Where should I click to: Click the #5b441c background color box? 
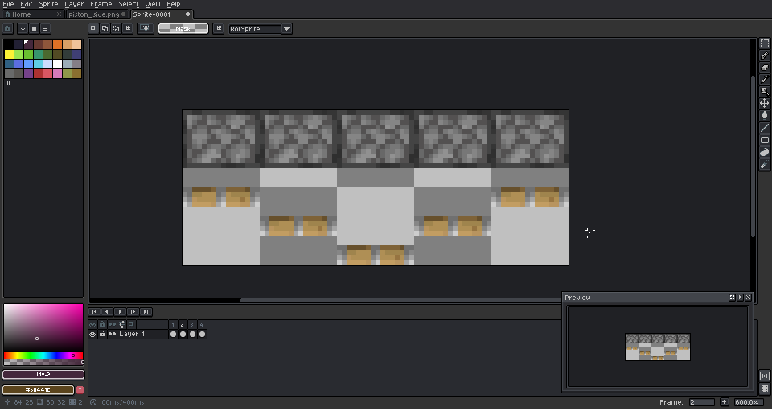click(38, 390)
